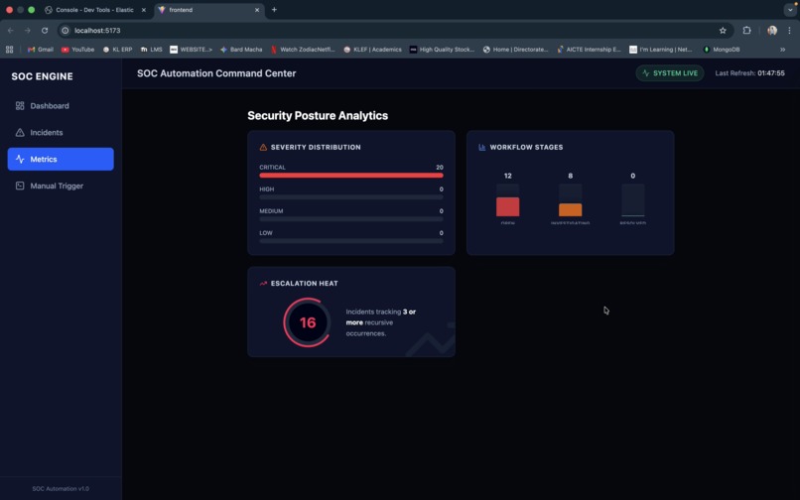Click the Escalation Heat circular gauge showing 16
This screenshot has width=800, height=500.
click(307, 322)
